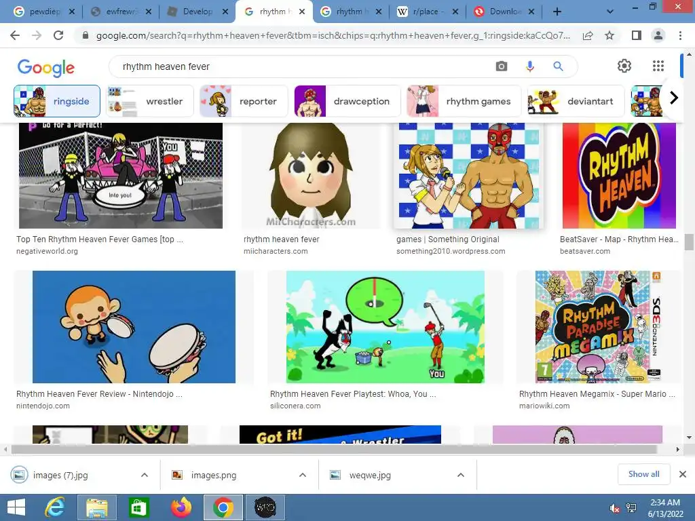Viewport: 695px width, 521px height.
Task: Start voice search with microphone icon
Action: 529,66
